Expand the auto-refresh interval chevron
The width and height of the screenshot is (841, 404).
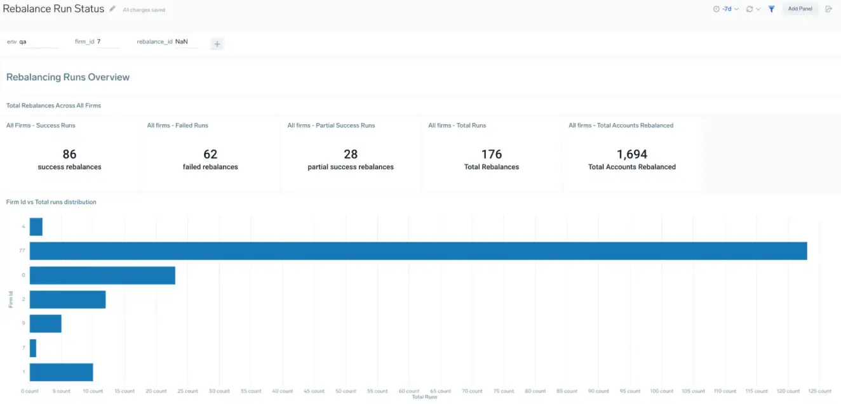(x=758, y=9)
